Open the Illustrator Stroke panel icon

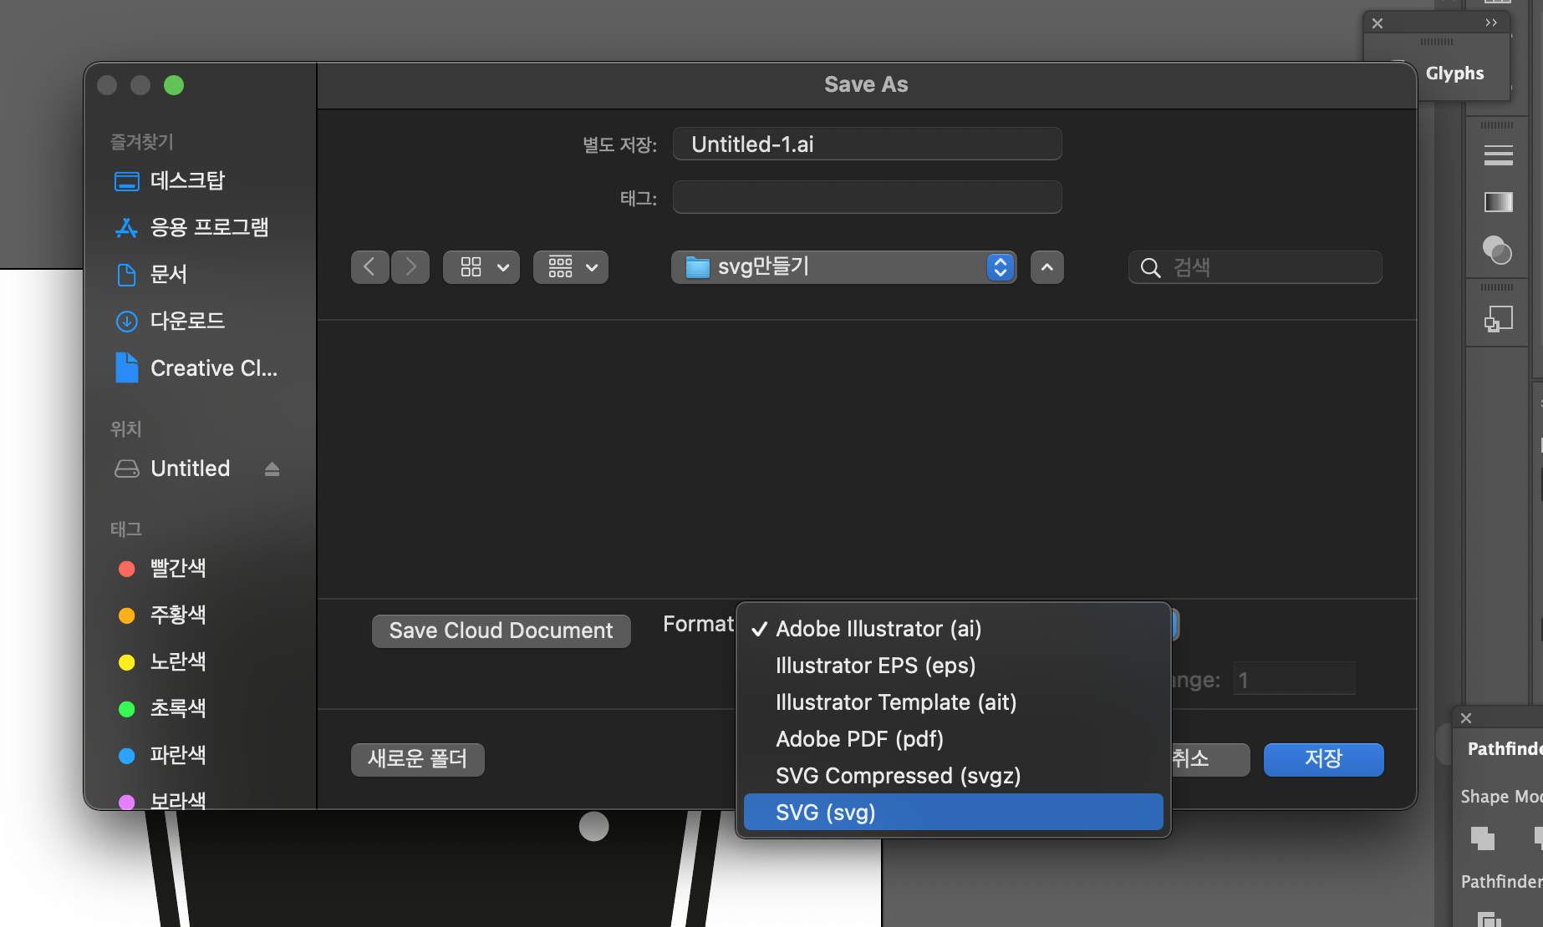coord(1498,155)
